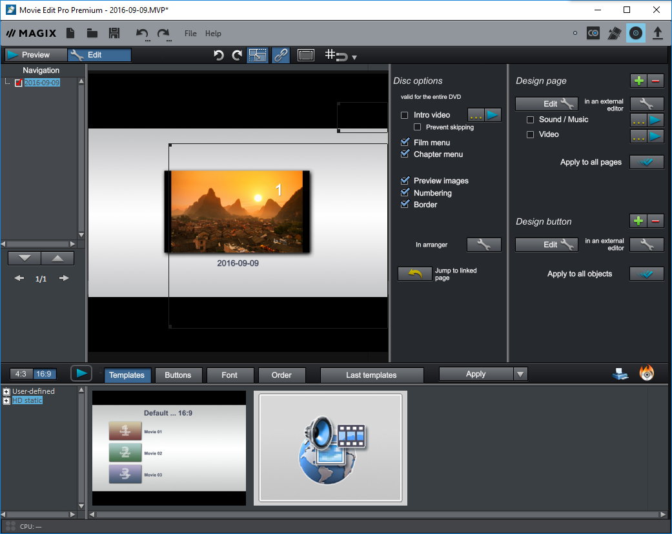Click the undo arrow in top toolbar
672x534 pixels.
tap(142, 34)
